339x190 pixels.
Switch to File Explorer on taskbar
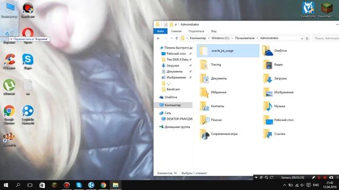[x=115, y=185]
